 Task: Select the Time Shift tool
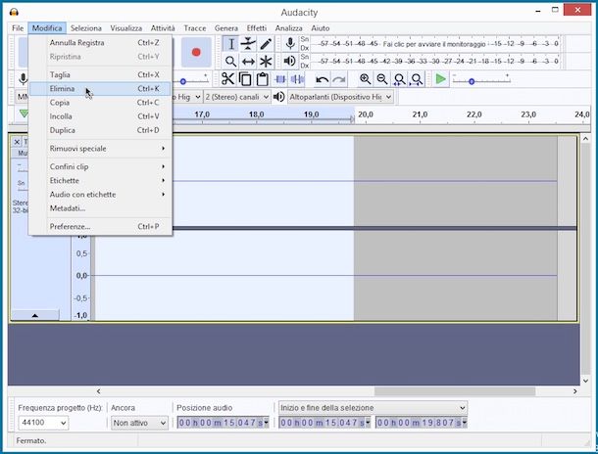248,62
